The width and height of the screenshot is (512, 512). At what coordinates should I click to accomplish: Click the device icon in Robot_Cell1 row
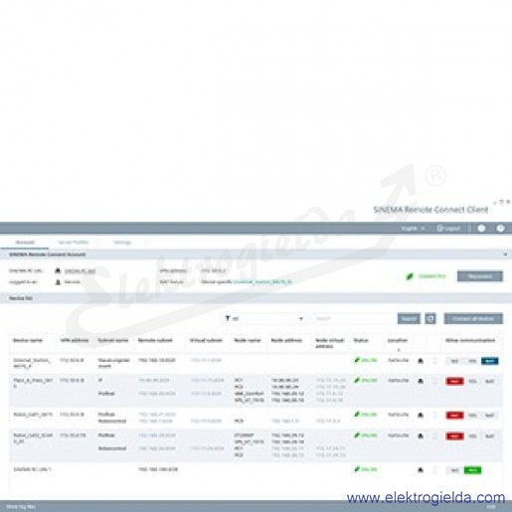pos(421,415)
